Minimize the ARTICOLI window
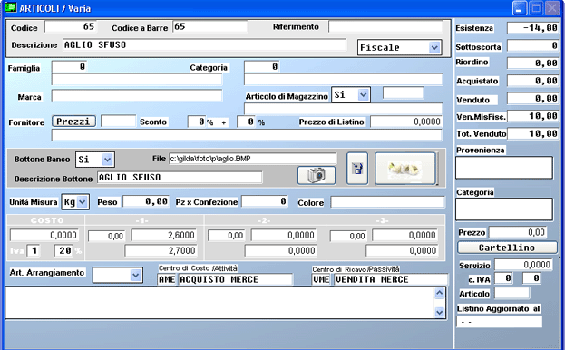Image resolution: width=565 pixels, height=350 pixels. coord(520,8)
